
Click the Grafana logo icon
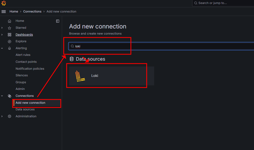tap(3, 3)
